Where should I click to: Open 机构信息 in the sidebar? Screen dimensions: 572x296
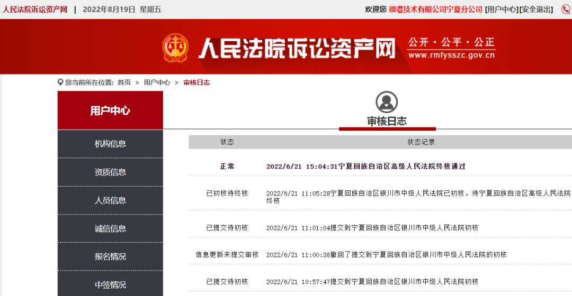pyautogui.click(x=110, y=144)
